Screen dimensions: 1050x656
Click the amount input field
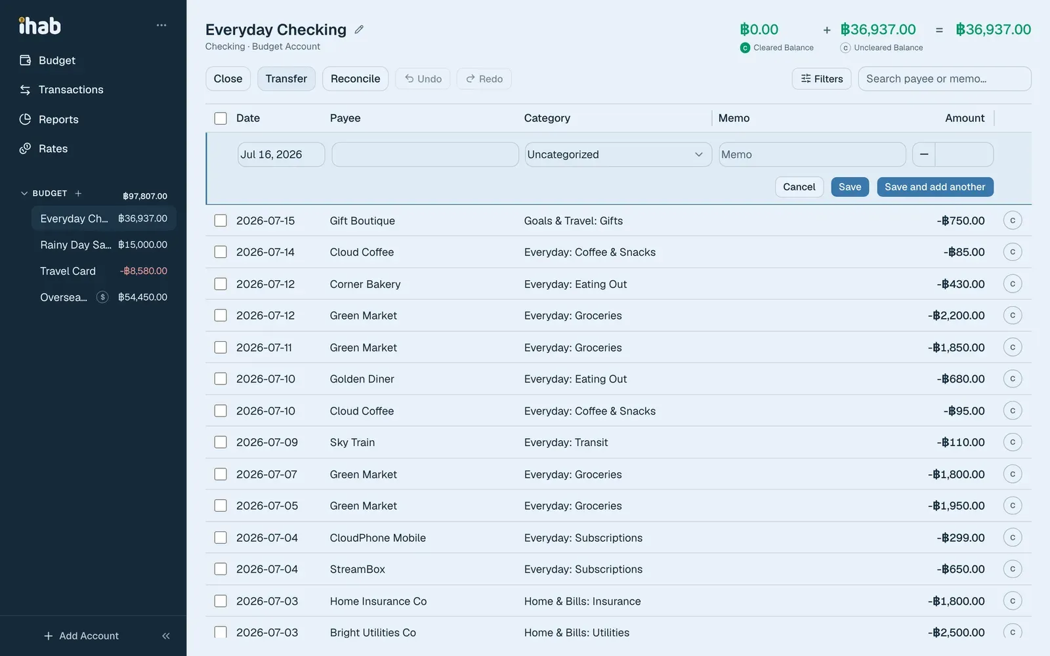963,155
